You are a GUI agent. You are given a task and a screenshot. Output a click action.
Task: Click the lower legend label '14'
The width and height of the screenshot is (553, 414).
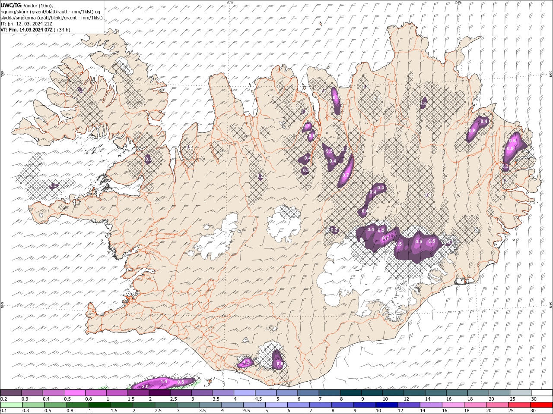click(x=423, y=411)
